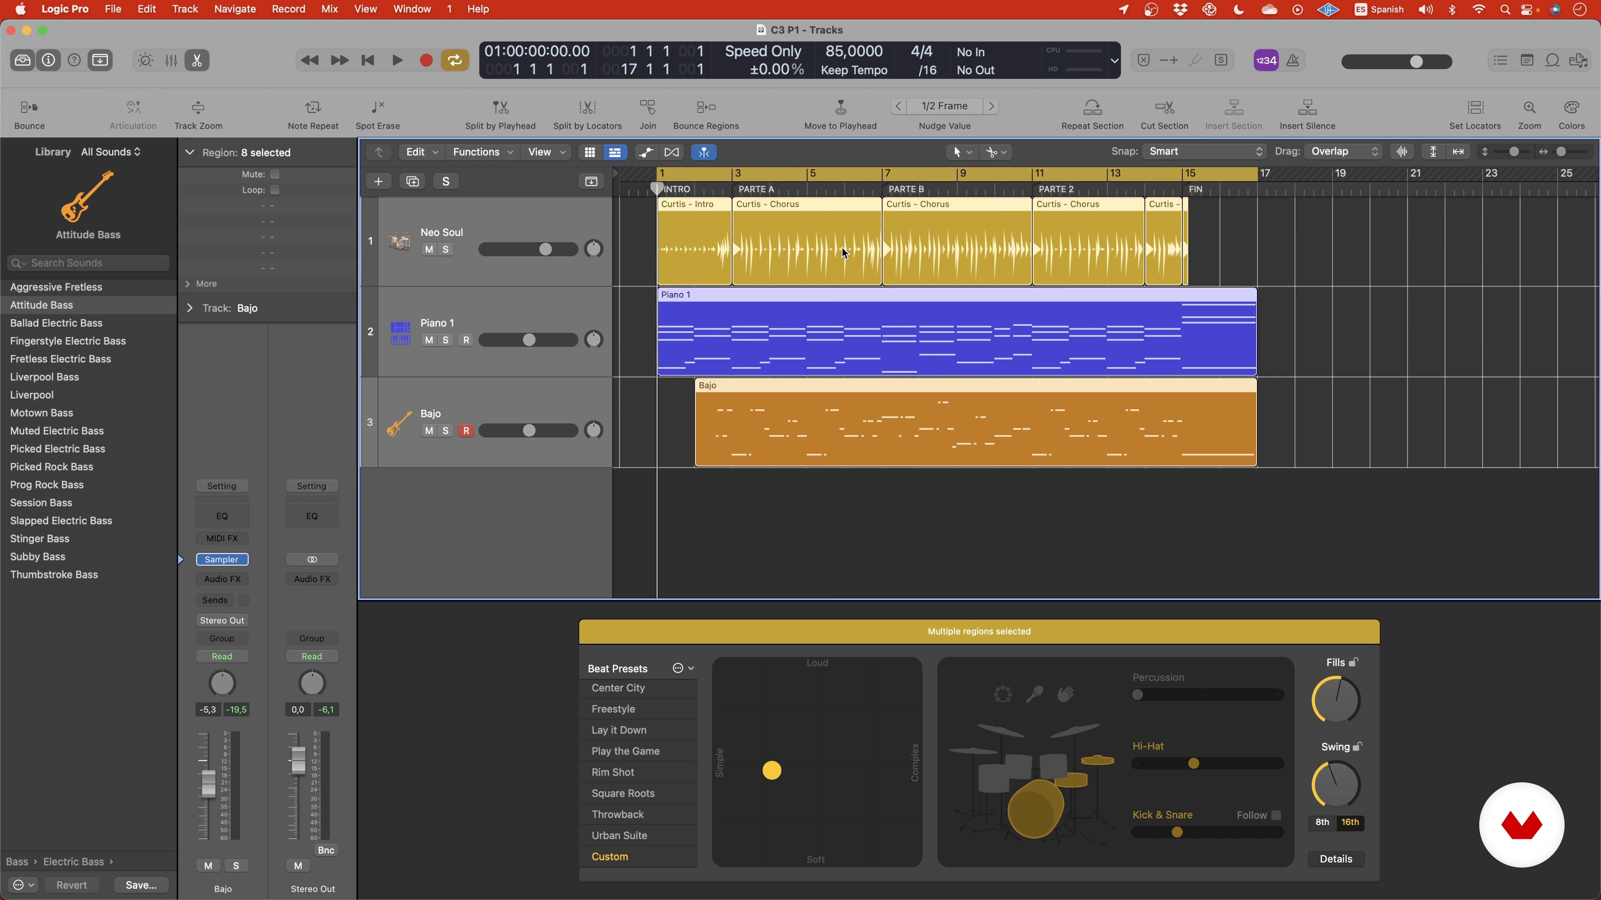This screenshot has width=1601, height=900.
Task: Open the Inspector info icon
Action: 48,60
